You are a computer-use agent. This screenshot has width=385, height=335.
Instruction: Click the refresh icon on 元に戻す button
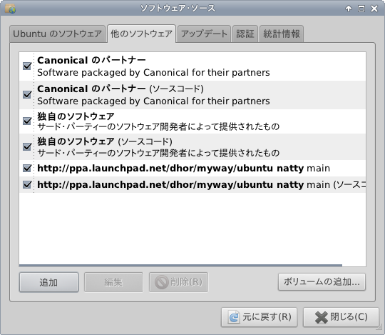[x=234, y=317]
